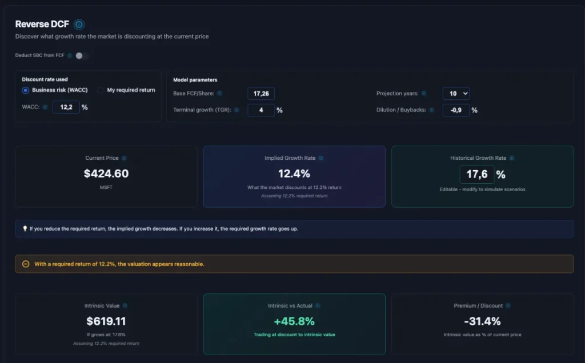Image resolution: width=585 pixels, height=363 pixels.
Task: Click the Premium / Discount info icon
Action: point(508,305)
